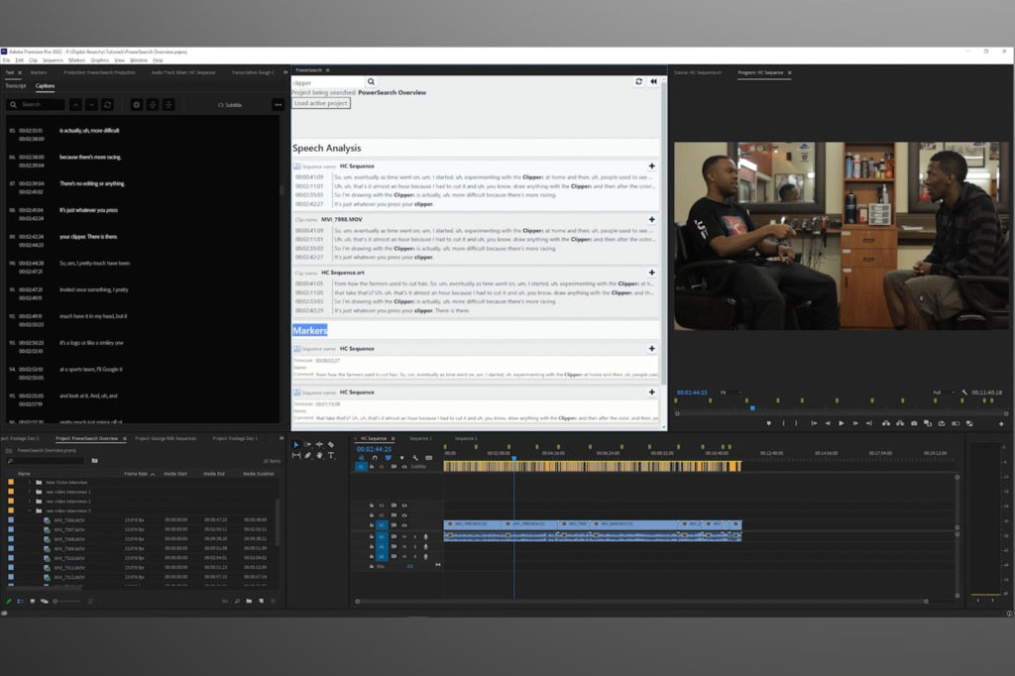The height and width of the screenshot is (676, 1015).
Task: Play the Program monitor sequence
Action: point(841,423)
